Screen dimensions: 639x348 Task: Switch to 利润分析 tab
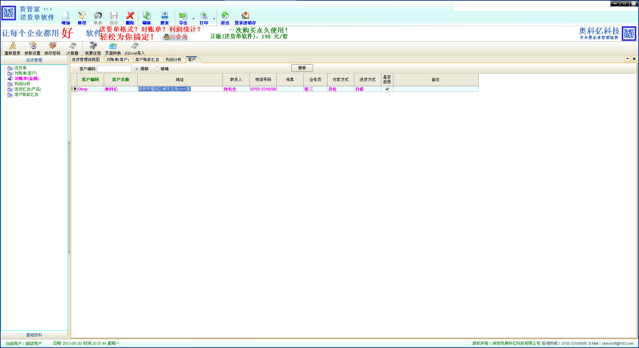(173, 60)
